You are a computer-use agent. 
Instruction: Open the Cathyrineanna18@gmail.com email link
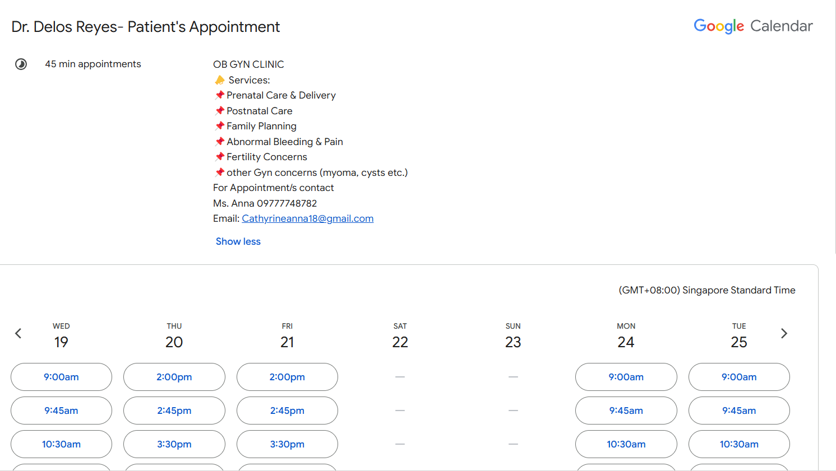tap(307, 218)
